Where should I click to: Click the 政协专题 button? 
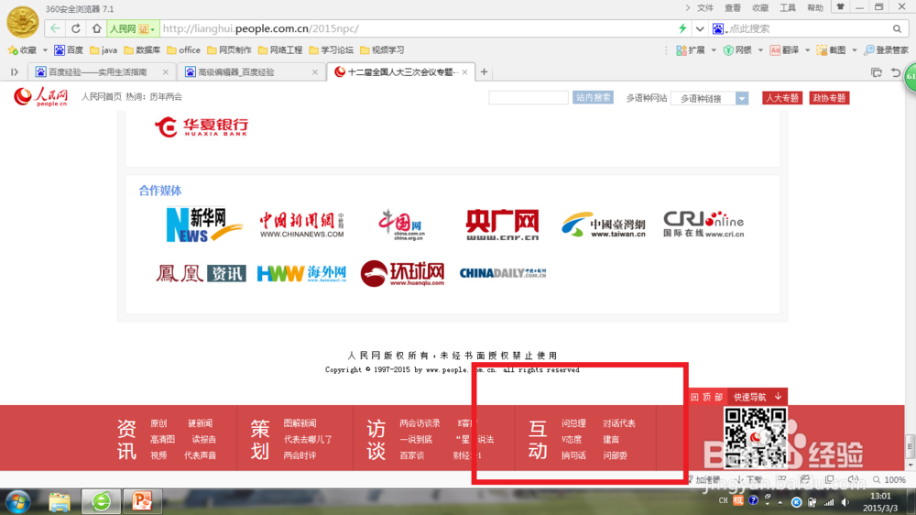(829, 98)
